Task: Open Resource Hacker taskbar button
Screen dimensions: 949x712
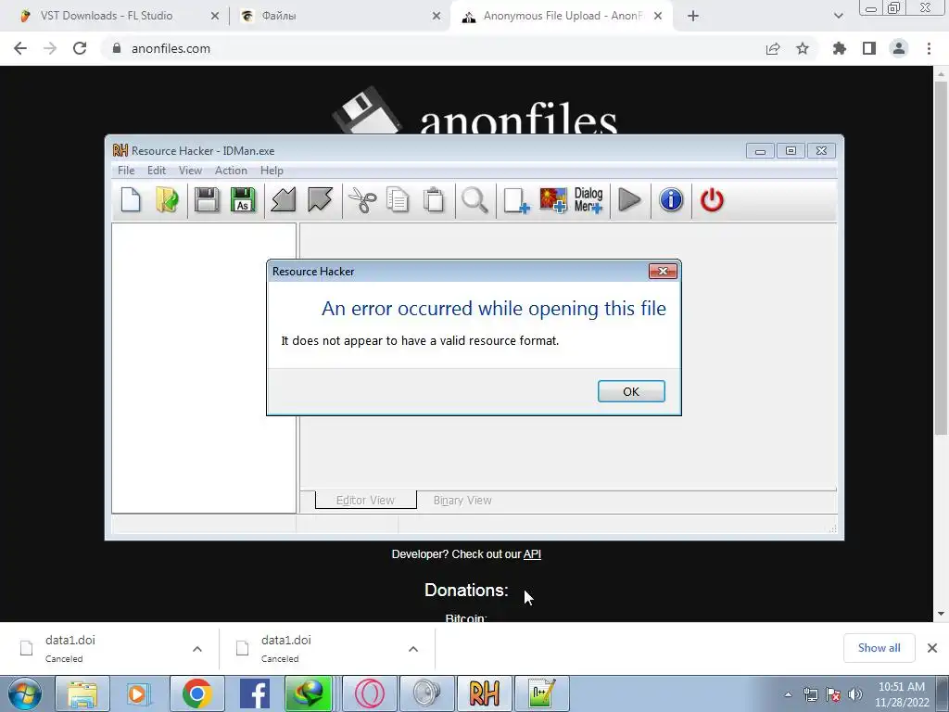Action: point(484,693)
